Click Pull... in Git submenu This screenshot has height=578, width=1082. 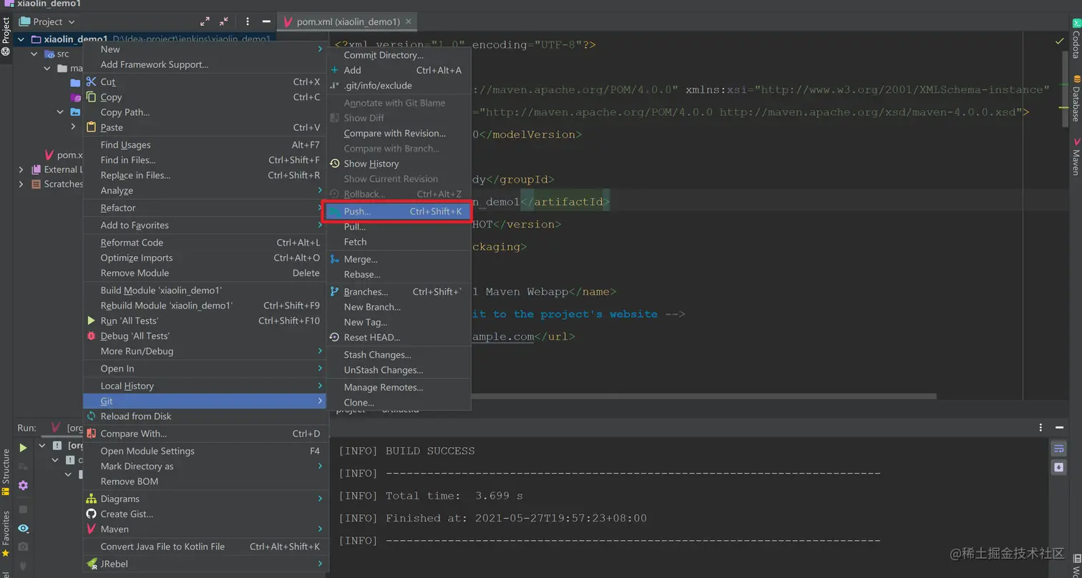pos(398,227)
